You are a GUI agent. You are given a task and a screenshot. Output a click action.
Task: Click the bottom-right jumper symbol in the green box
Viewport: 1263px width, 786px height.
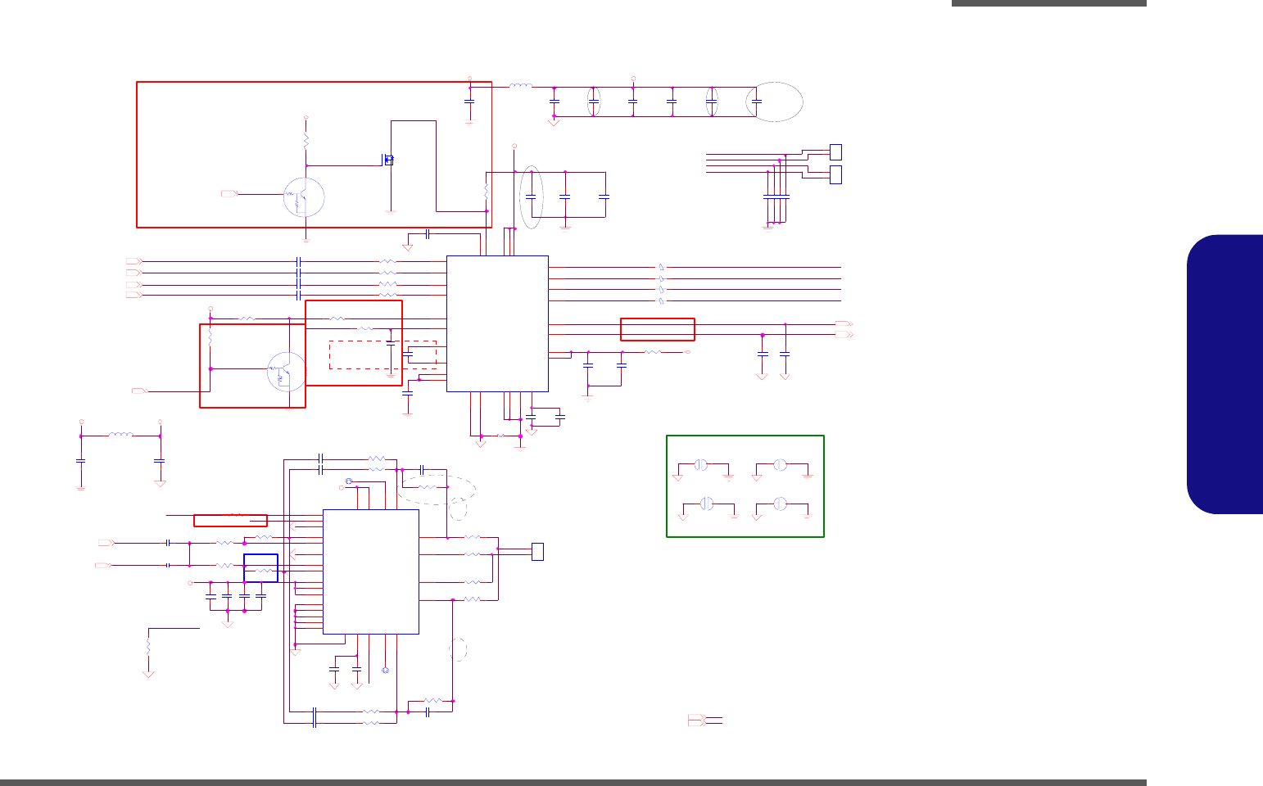(x=781, y=504)
